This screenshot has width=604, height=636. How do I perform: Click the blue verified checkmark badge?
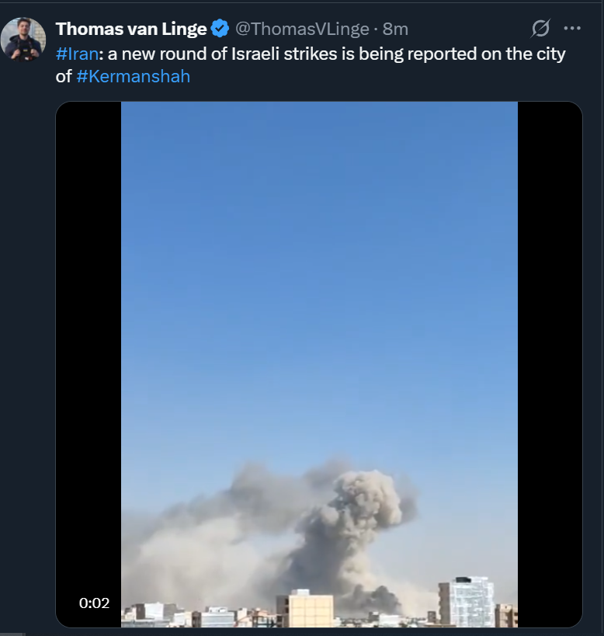click(220, 29)
